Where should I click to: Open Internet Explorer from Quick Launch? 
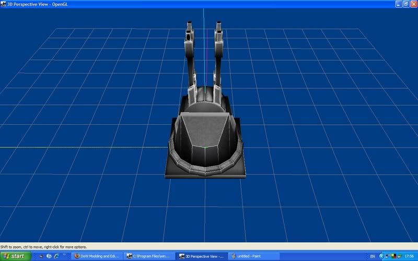tap(56, 256)
